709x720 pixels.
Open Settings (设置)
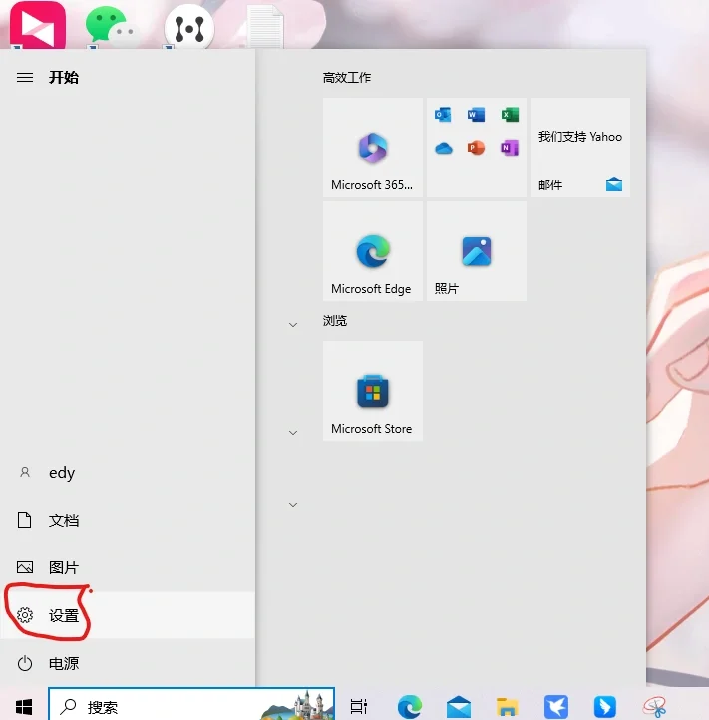pyautogui.click(x=128, y=615)
